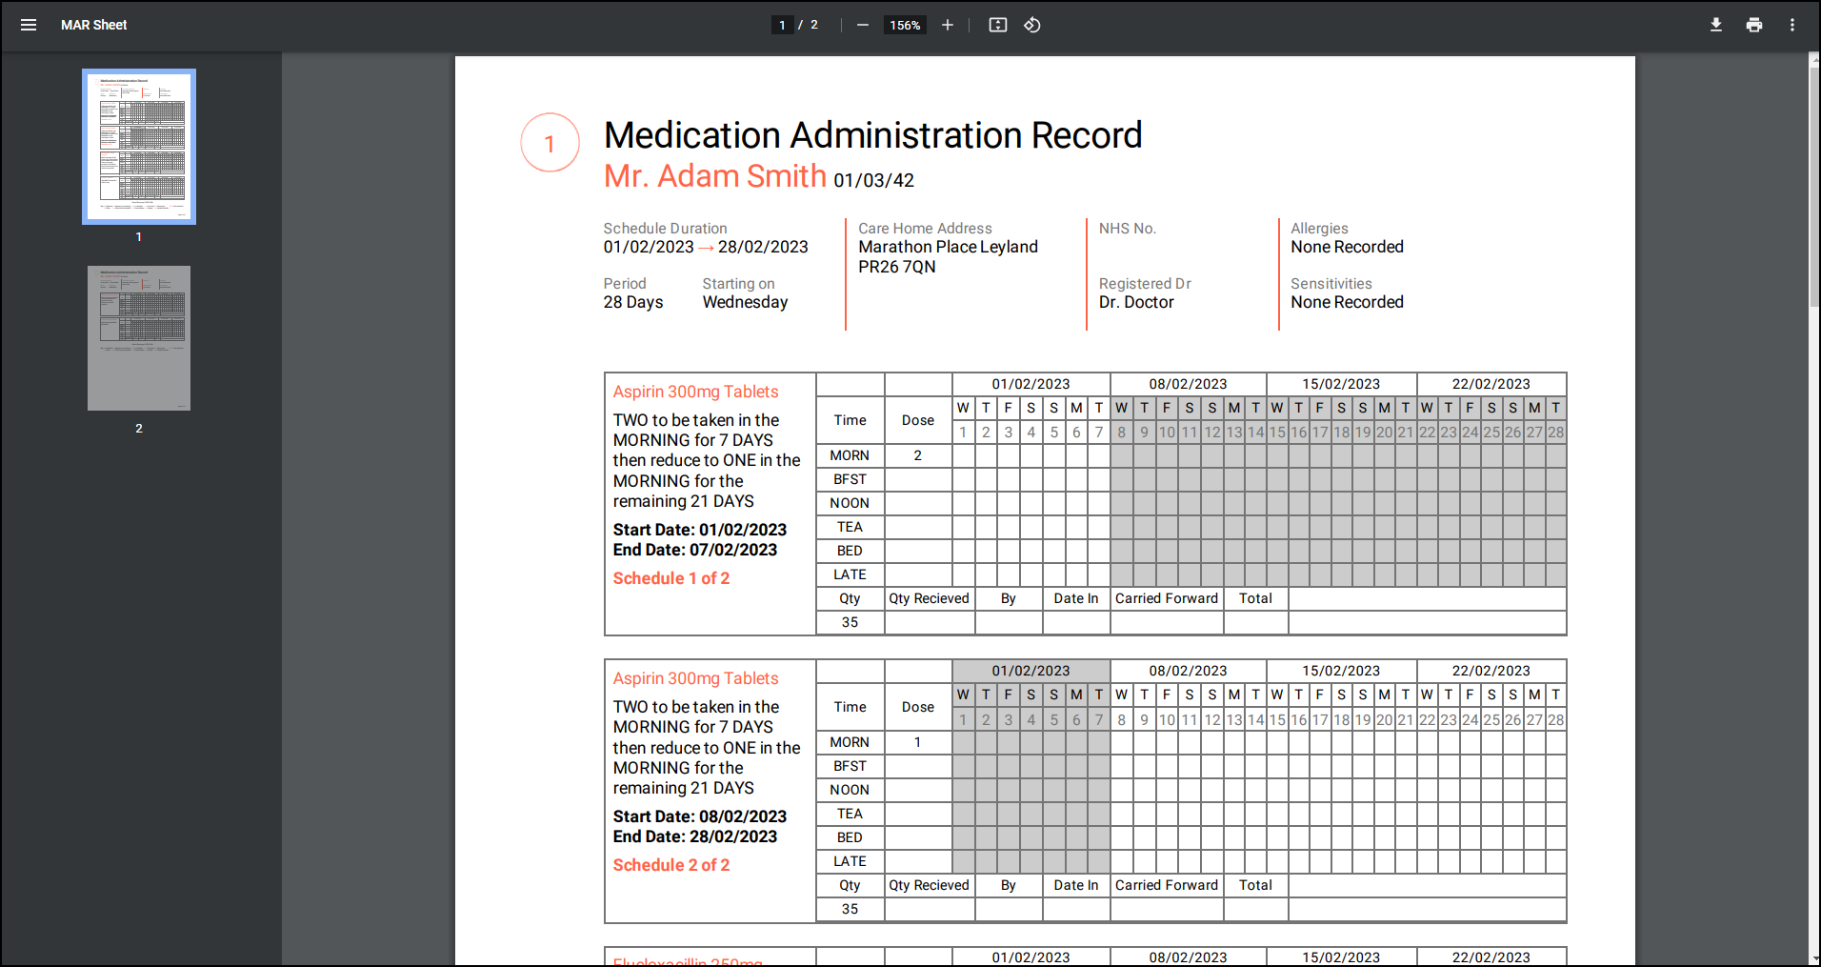Rotate the document counterclockwise
Screen dimensions: 1821x967
[1032, 25]
